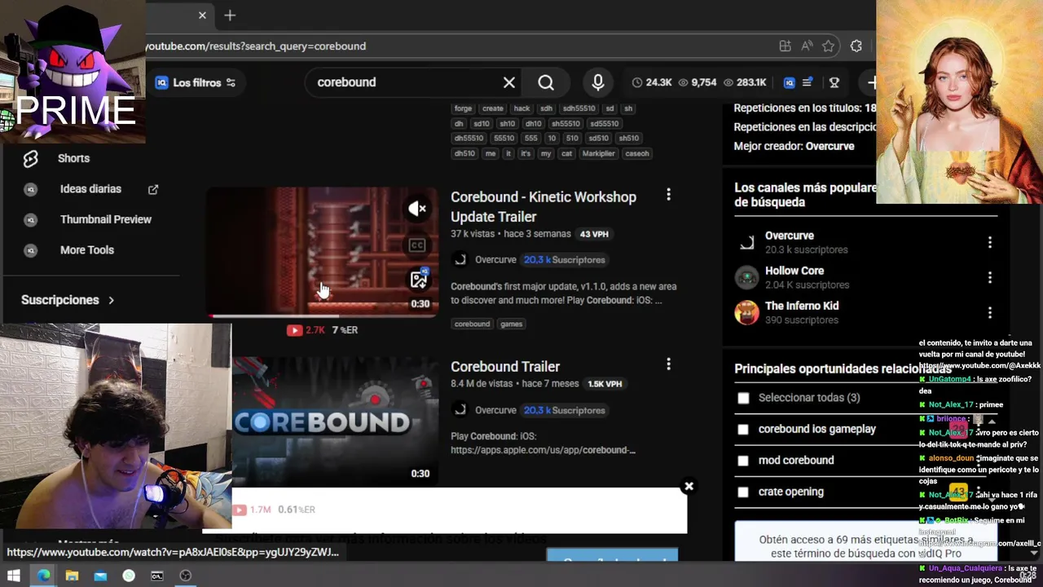Screen dimensions: 1043x587
Task: Open Overcurve channel under Kinetic Workshop video
Action: 495,260
